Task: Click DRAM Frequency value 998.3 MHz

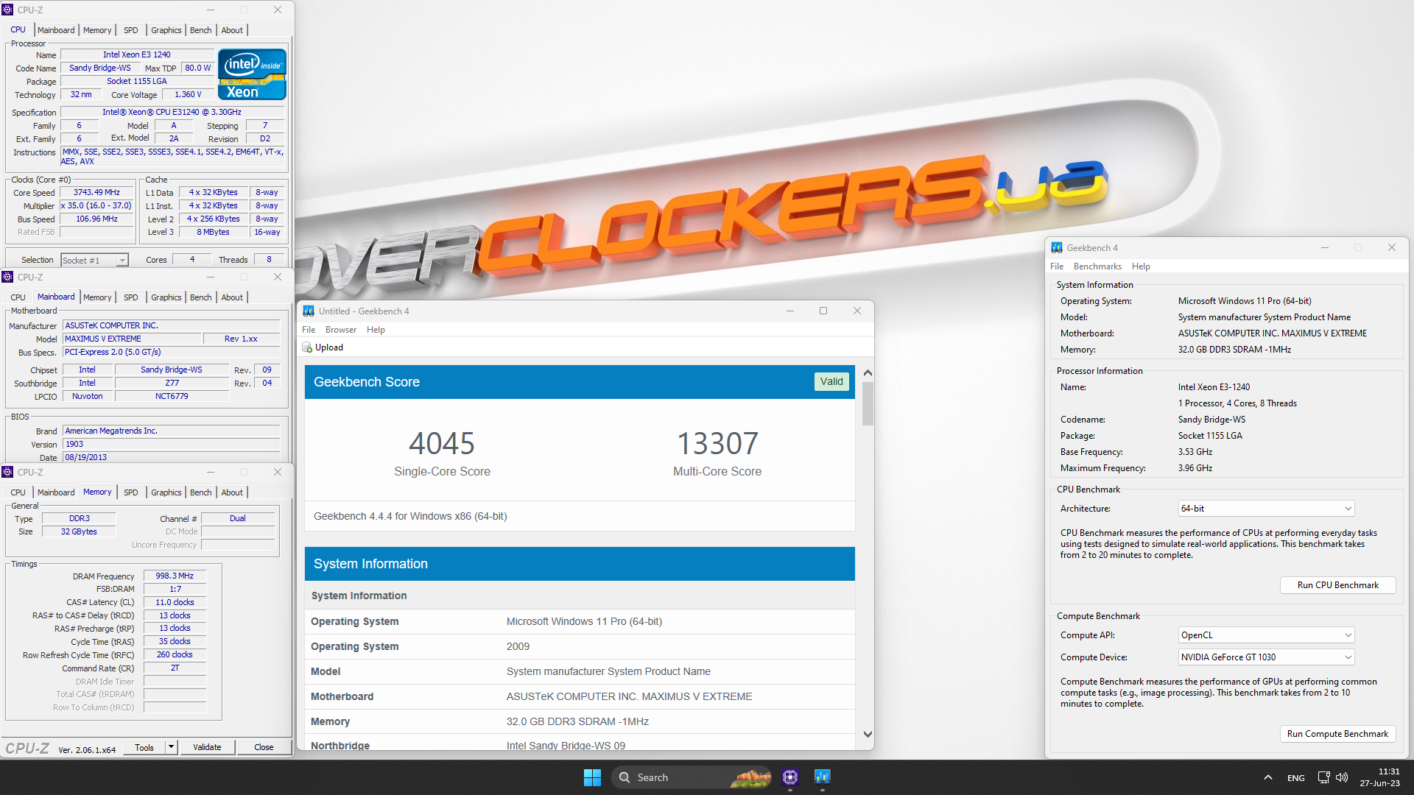Action: (x=175, y=576)
